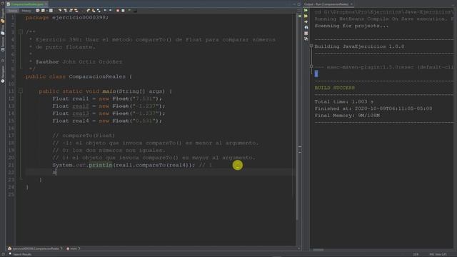Click the cursor position indicator in status bar
The image size is (457, 257).
(x=416, y=254)
